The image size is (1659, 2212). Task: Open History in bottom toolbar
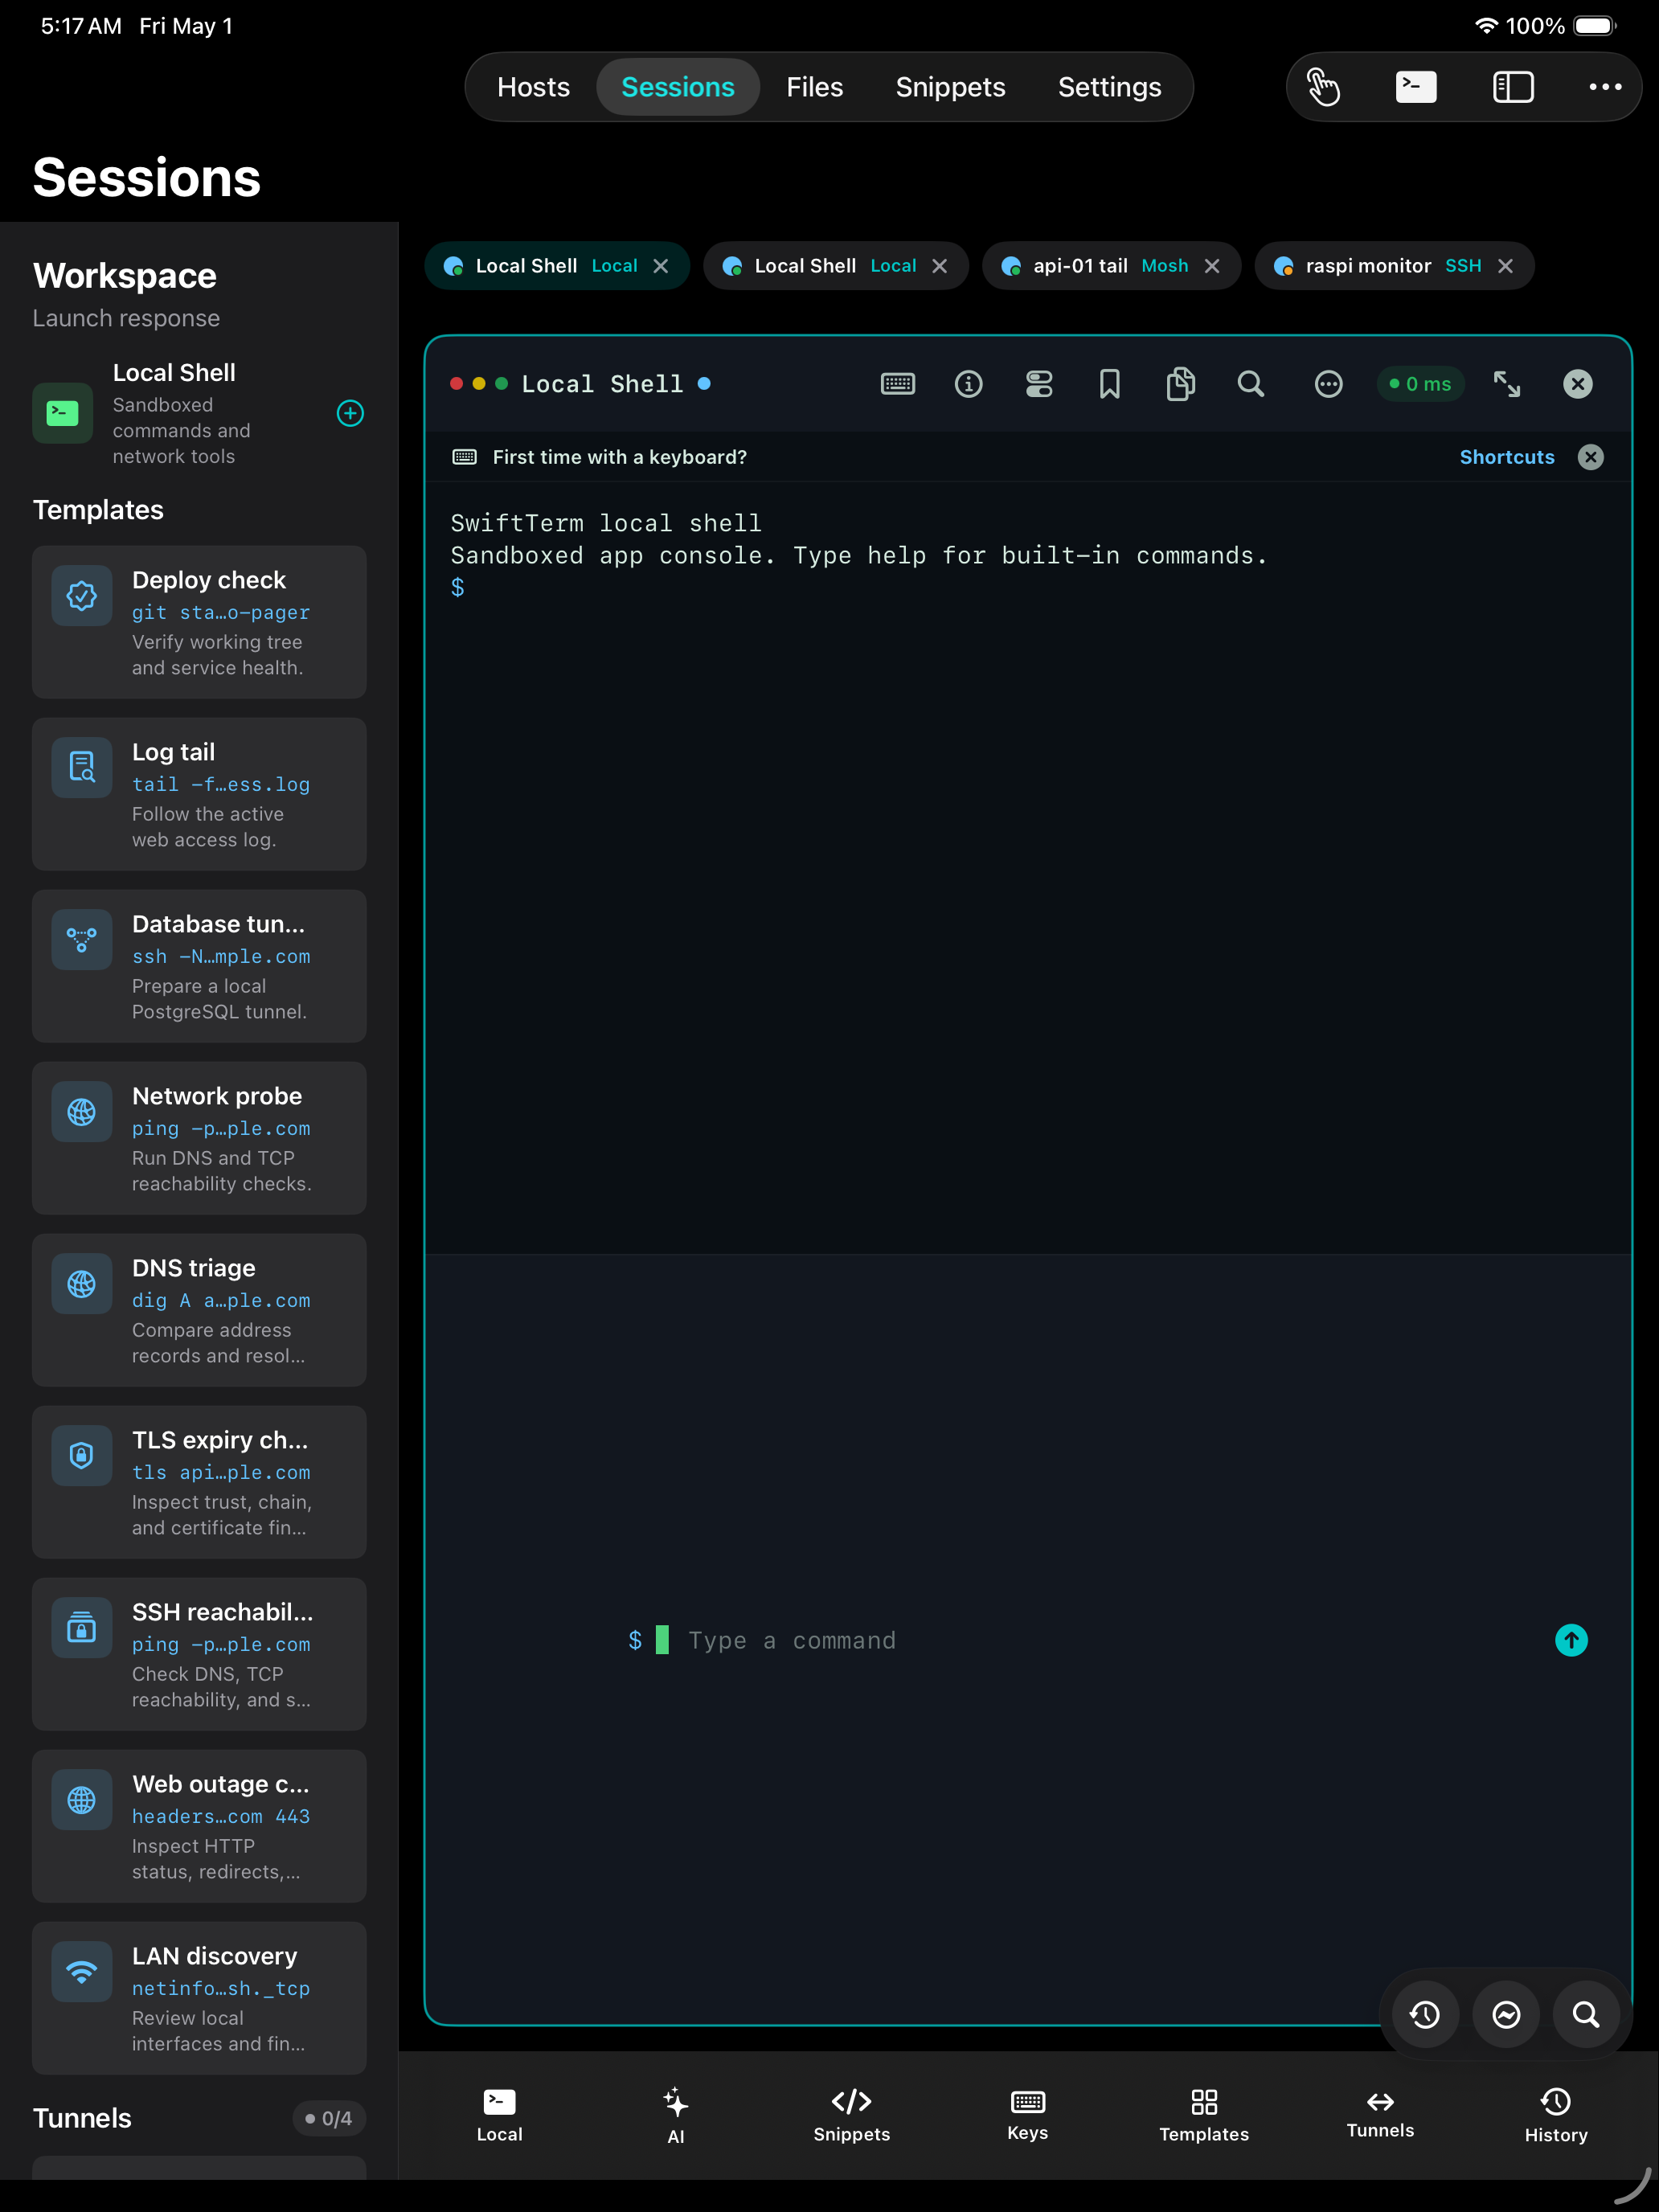click(1556, 2114)
